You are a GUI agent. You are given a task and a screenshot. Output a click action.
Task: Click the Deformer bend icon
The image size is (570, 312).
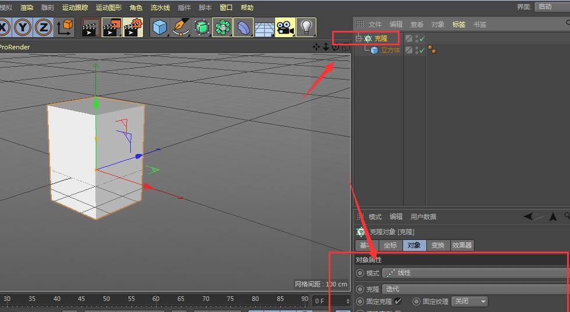pos(243,27)
